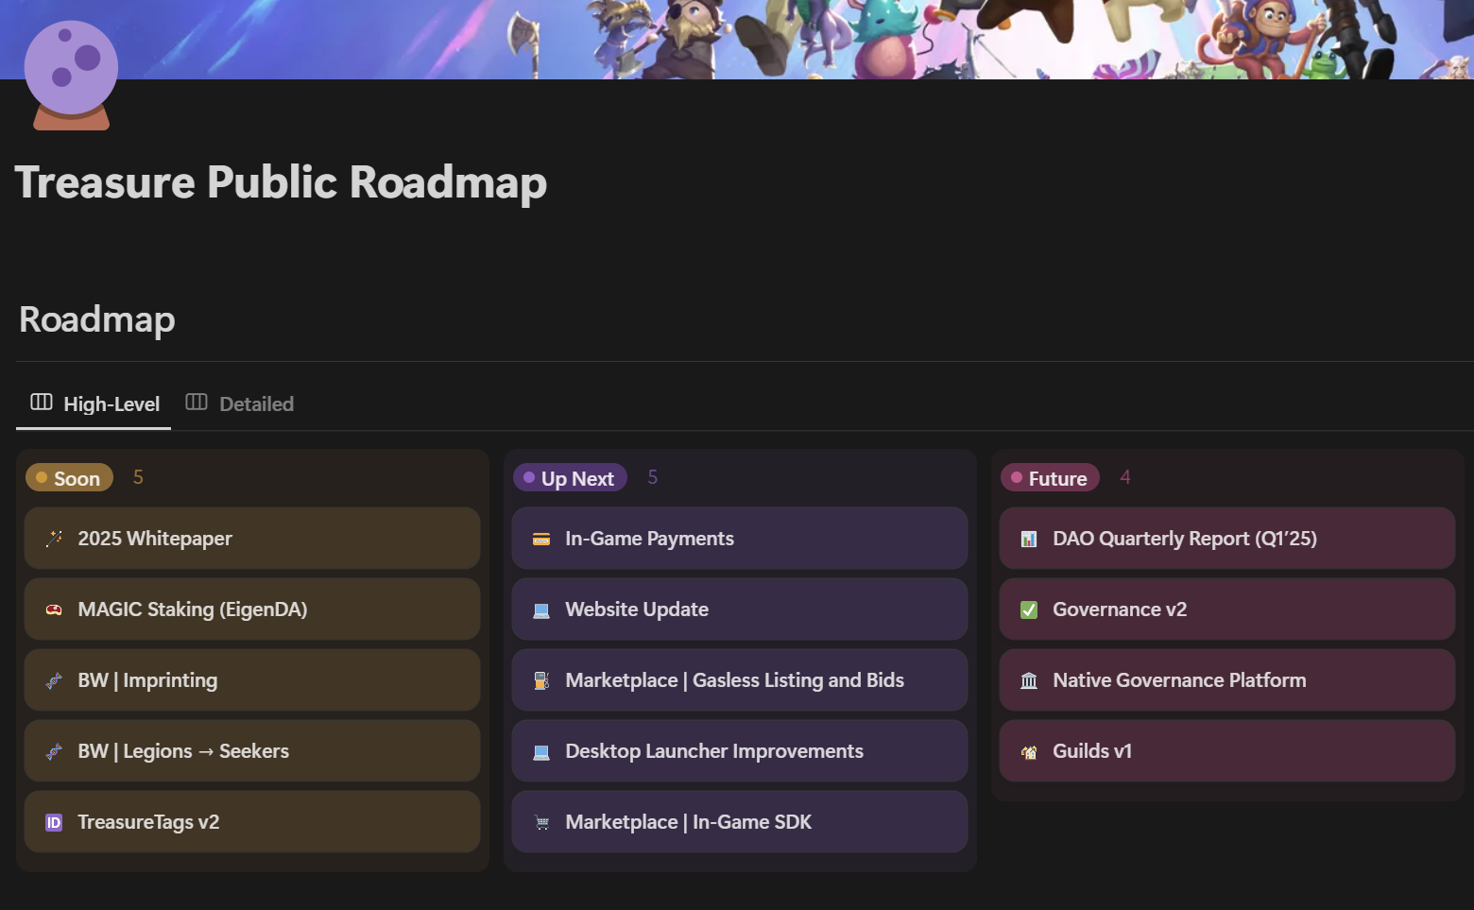Viewport: 1474px width, 910px height.
Task: Open the Governance v2 card
Action: pos(1227,610)
